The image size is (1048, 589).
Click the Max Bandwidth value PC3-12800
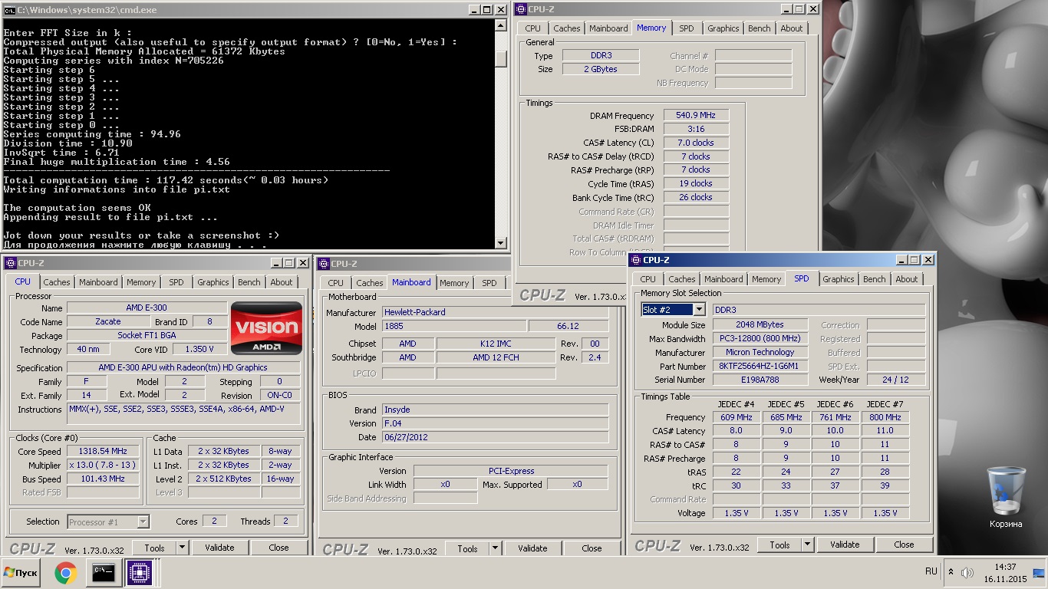pos(760,338)
